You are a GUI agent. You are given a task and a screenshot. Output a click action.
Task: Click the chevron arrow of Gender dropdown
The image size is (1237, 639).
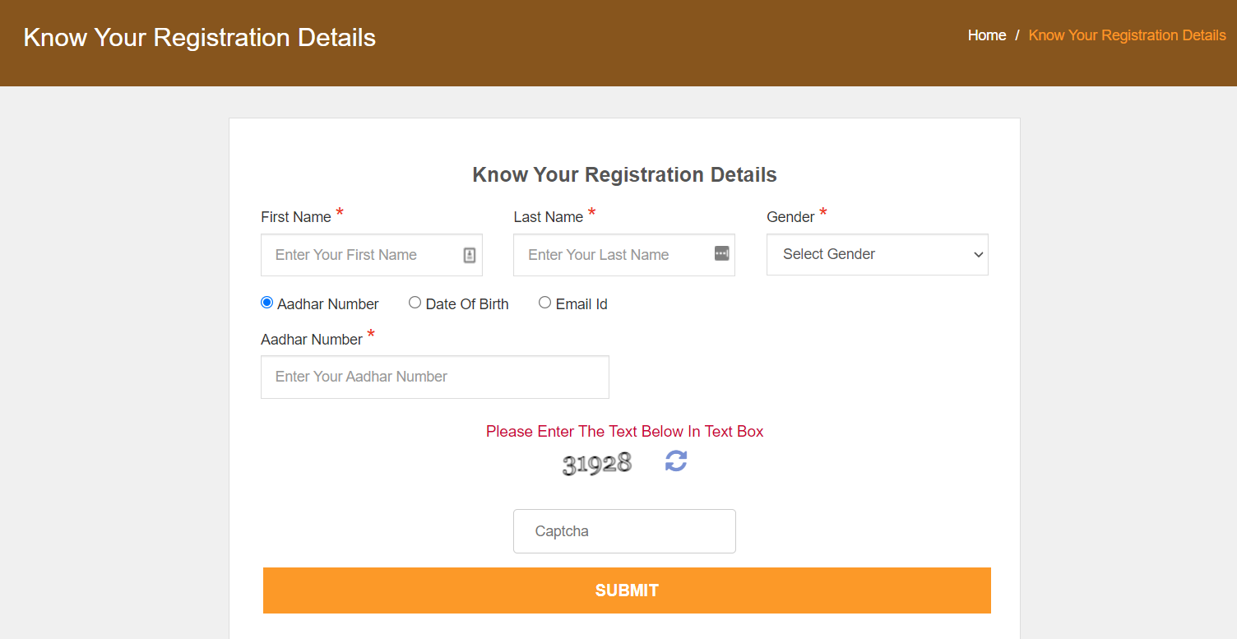tap(978, 255)
